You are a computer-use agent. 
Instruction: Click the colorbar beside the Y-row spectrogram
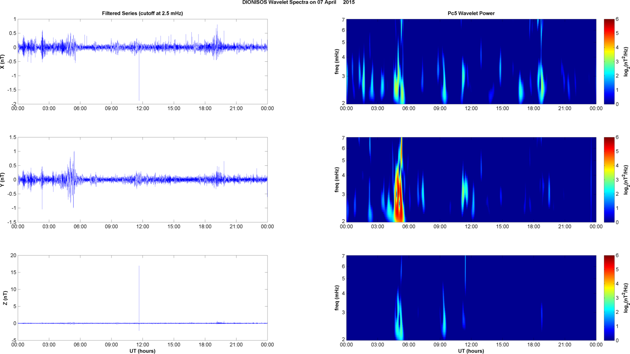coord(609,179)
